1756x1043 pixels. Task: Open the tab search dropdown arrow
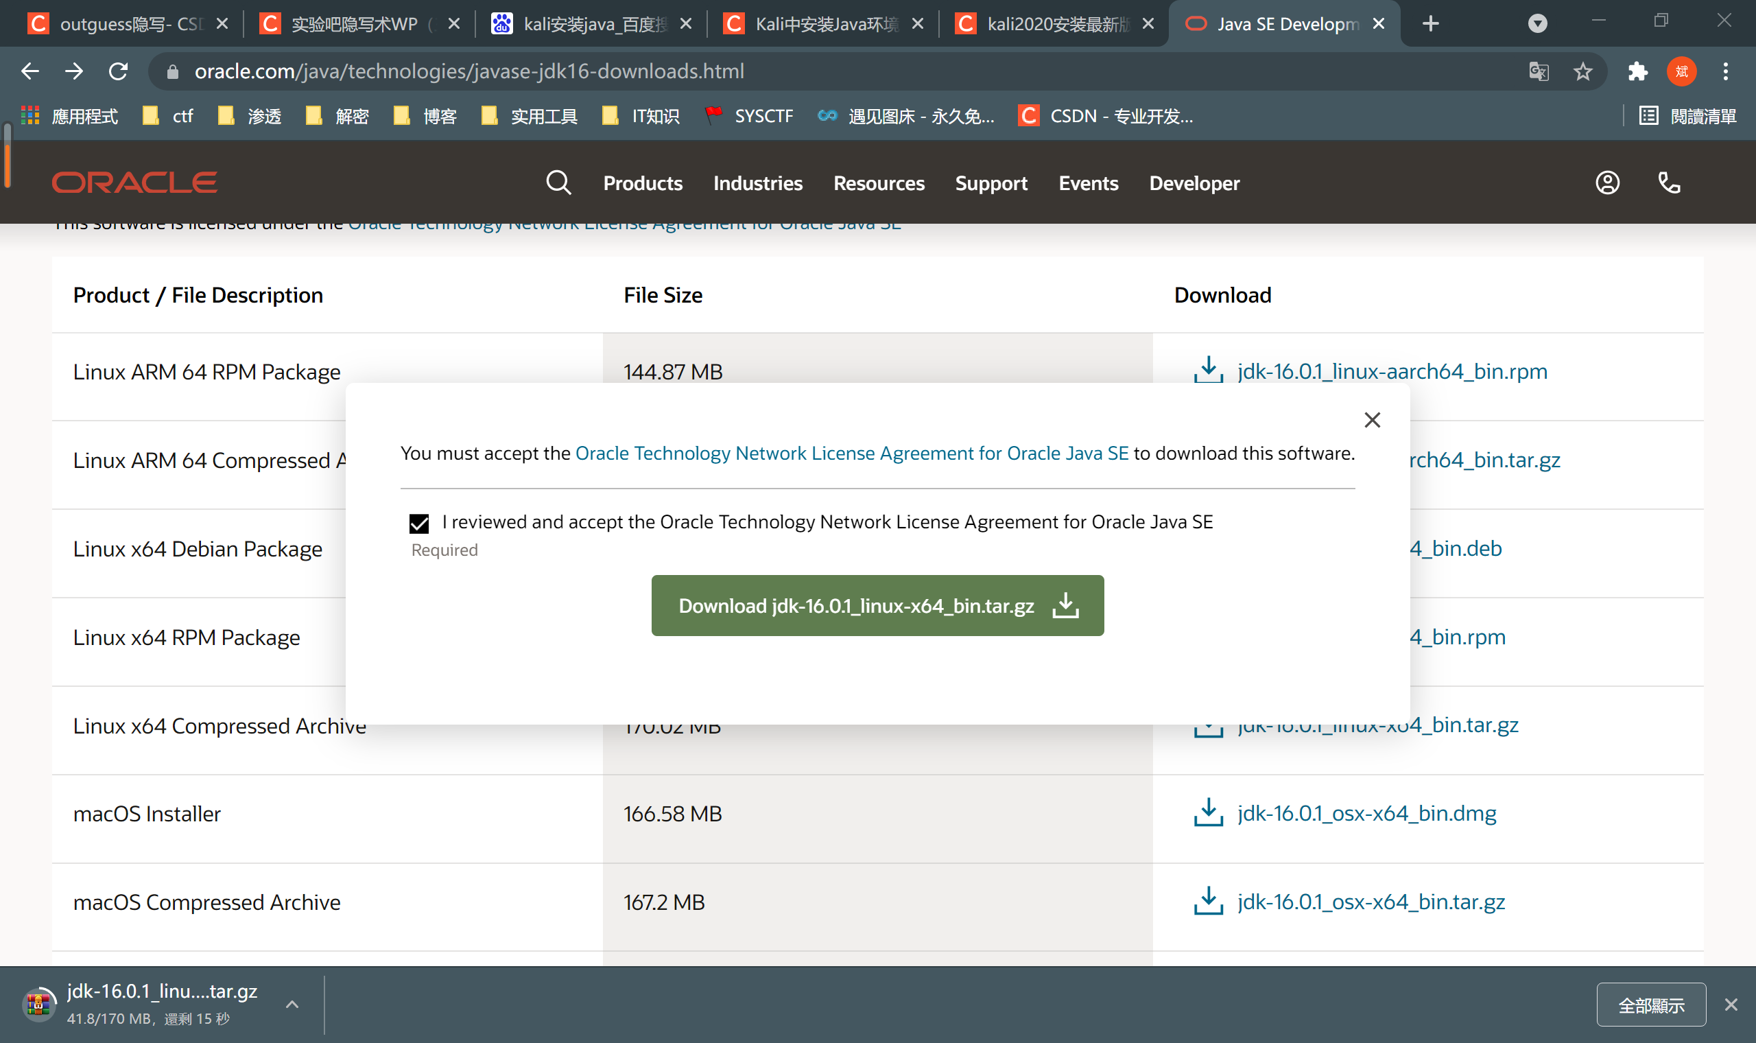coord(1538,24)
